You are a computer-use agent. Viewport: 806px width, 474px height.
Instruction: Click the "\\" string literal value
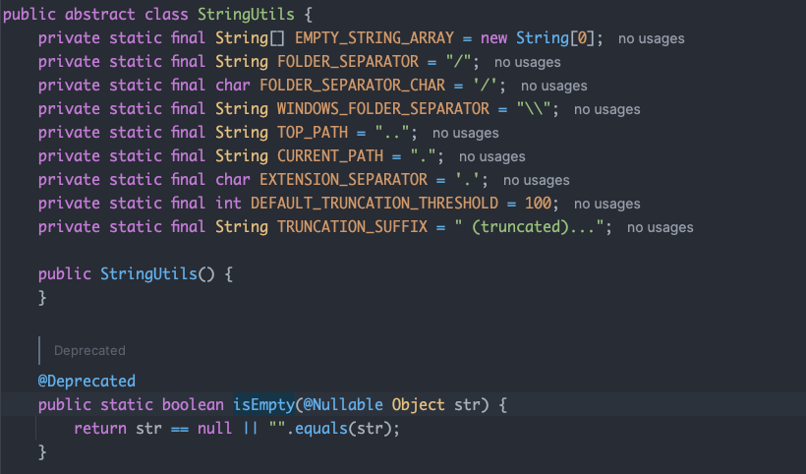tap(534, 109)
